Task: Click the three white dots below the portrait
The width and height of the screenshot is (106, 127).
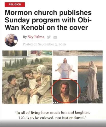Action: click(x=55, y=103)
